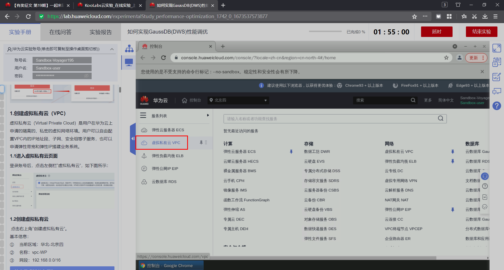
Task: Open 云数据库 RDS in left sidebar
Action: (164, 182)
